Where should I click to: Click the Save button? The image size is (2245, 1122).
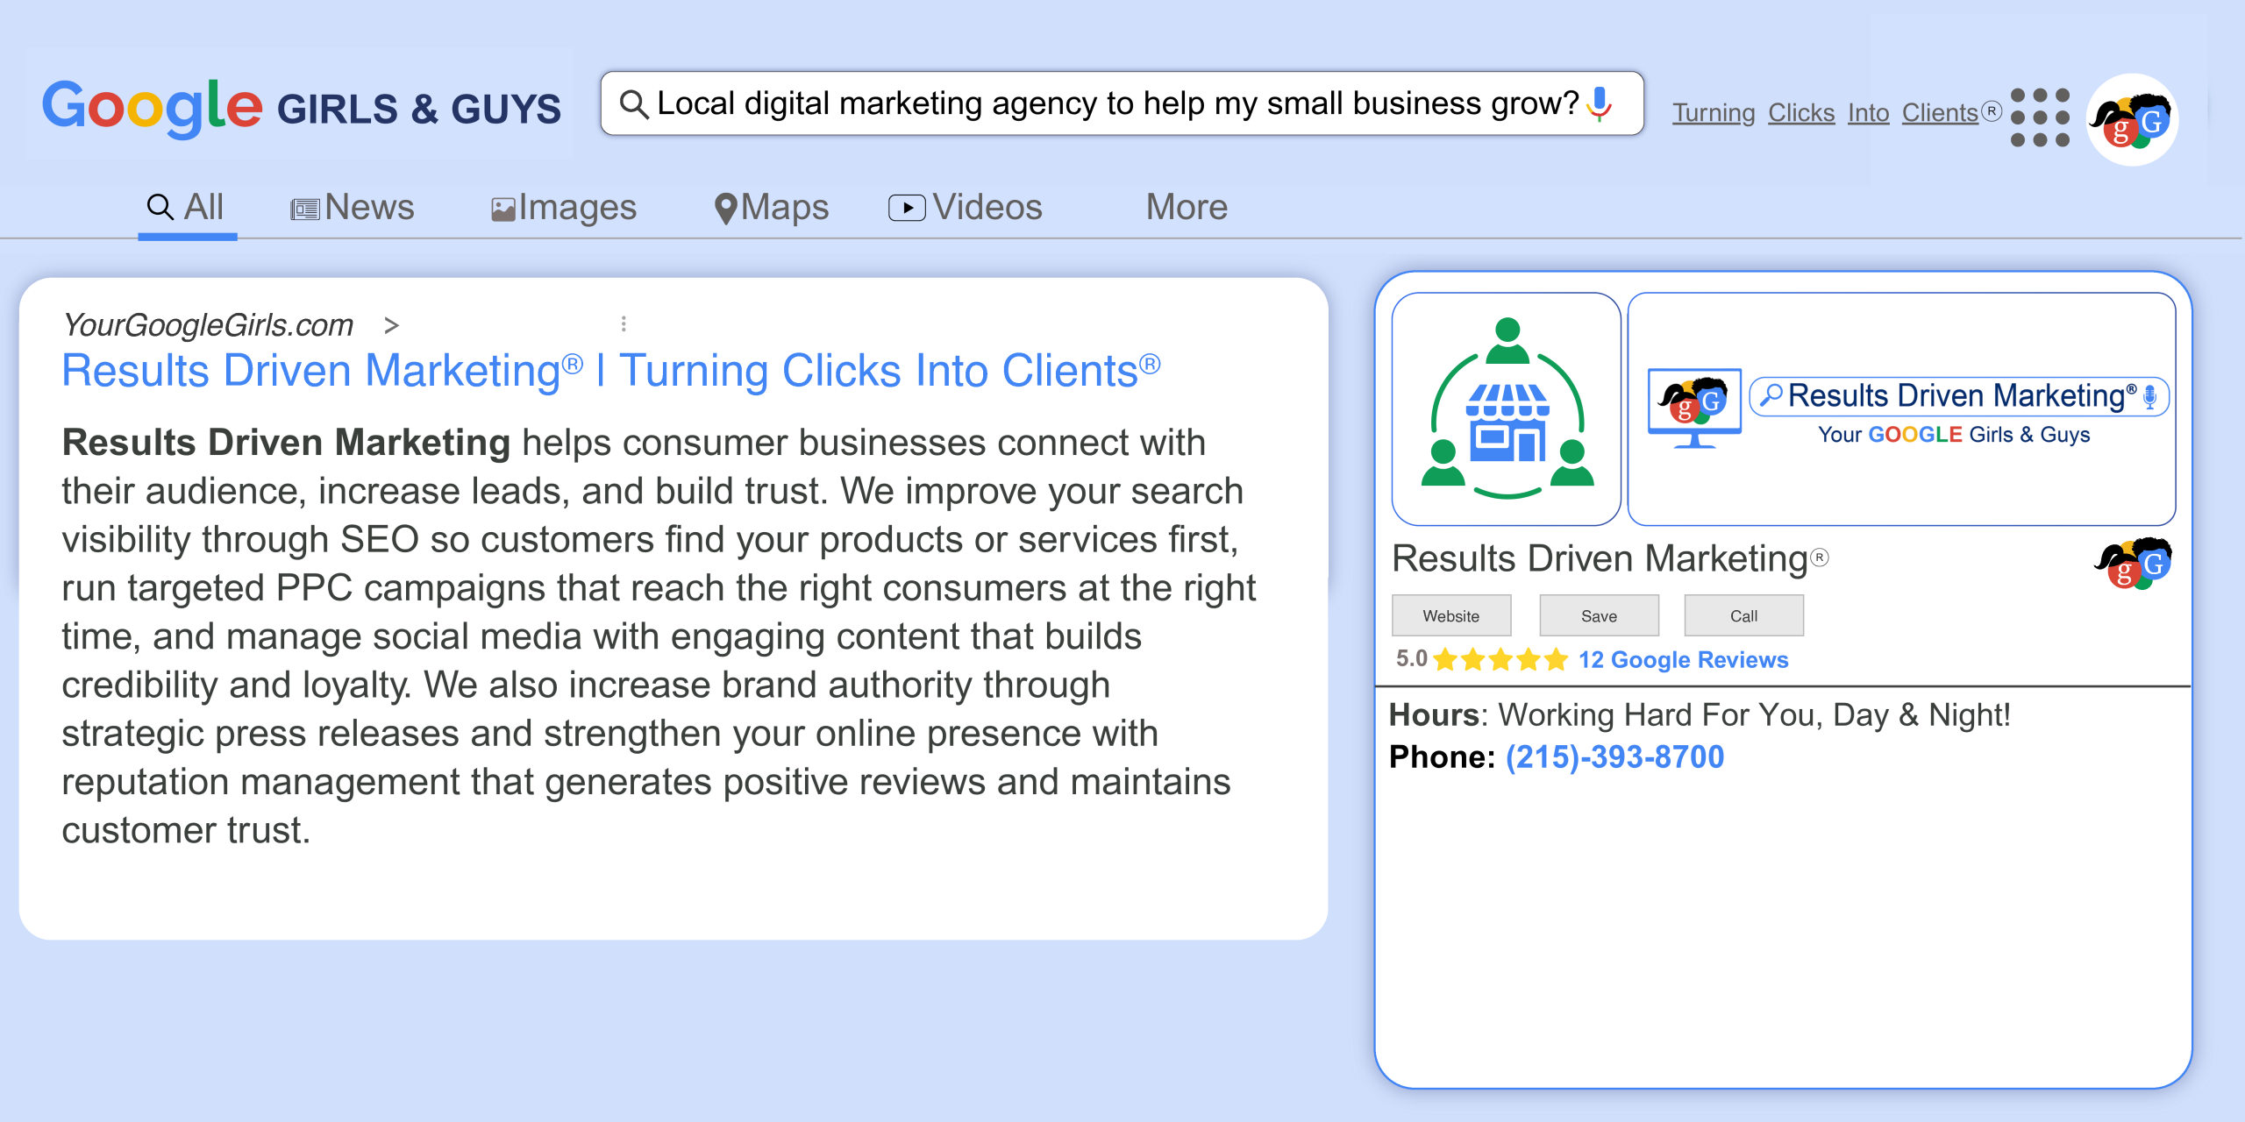click(1599, 615)
